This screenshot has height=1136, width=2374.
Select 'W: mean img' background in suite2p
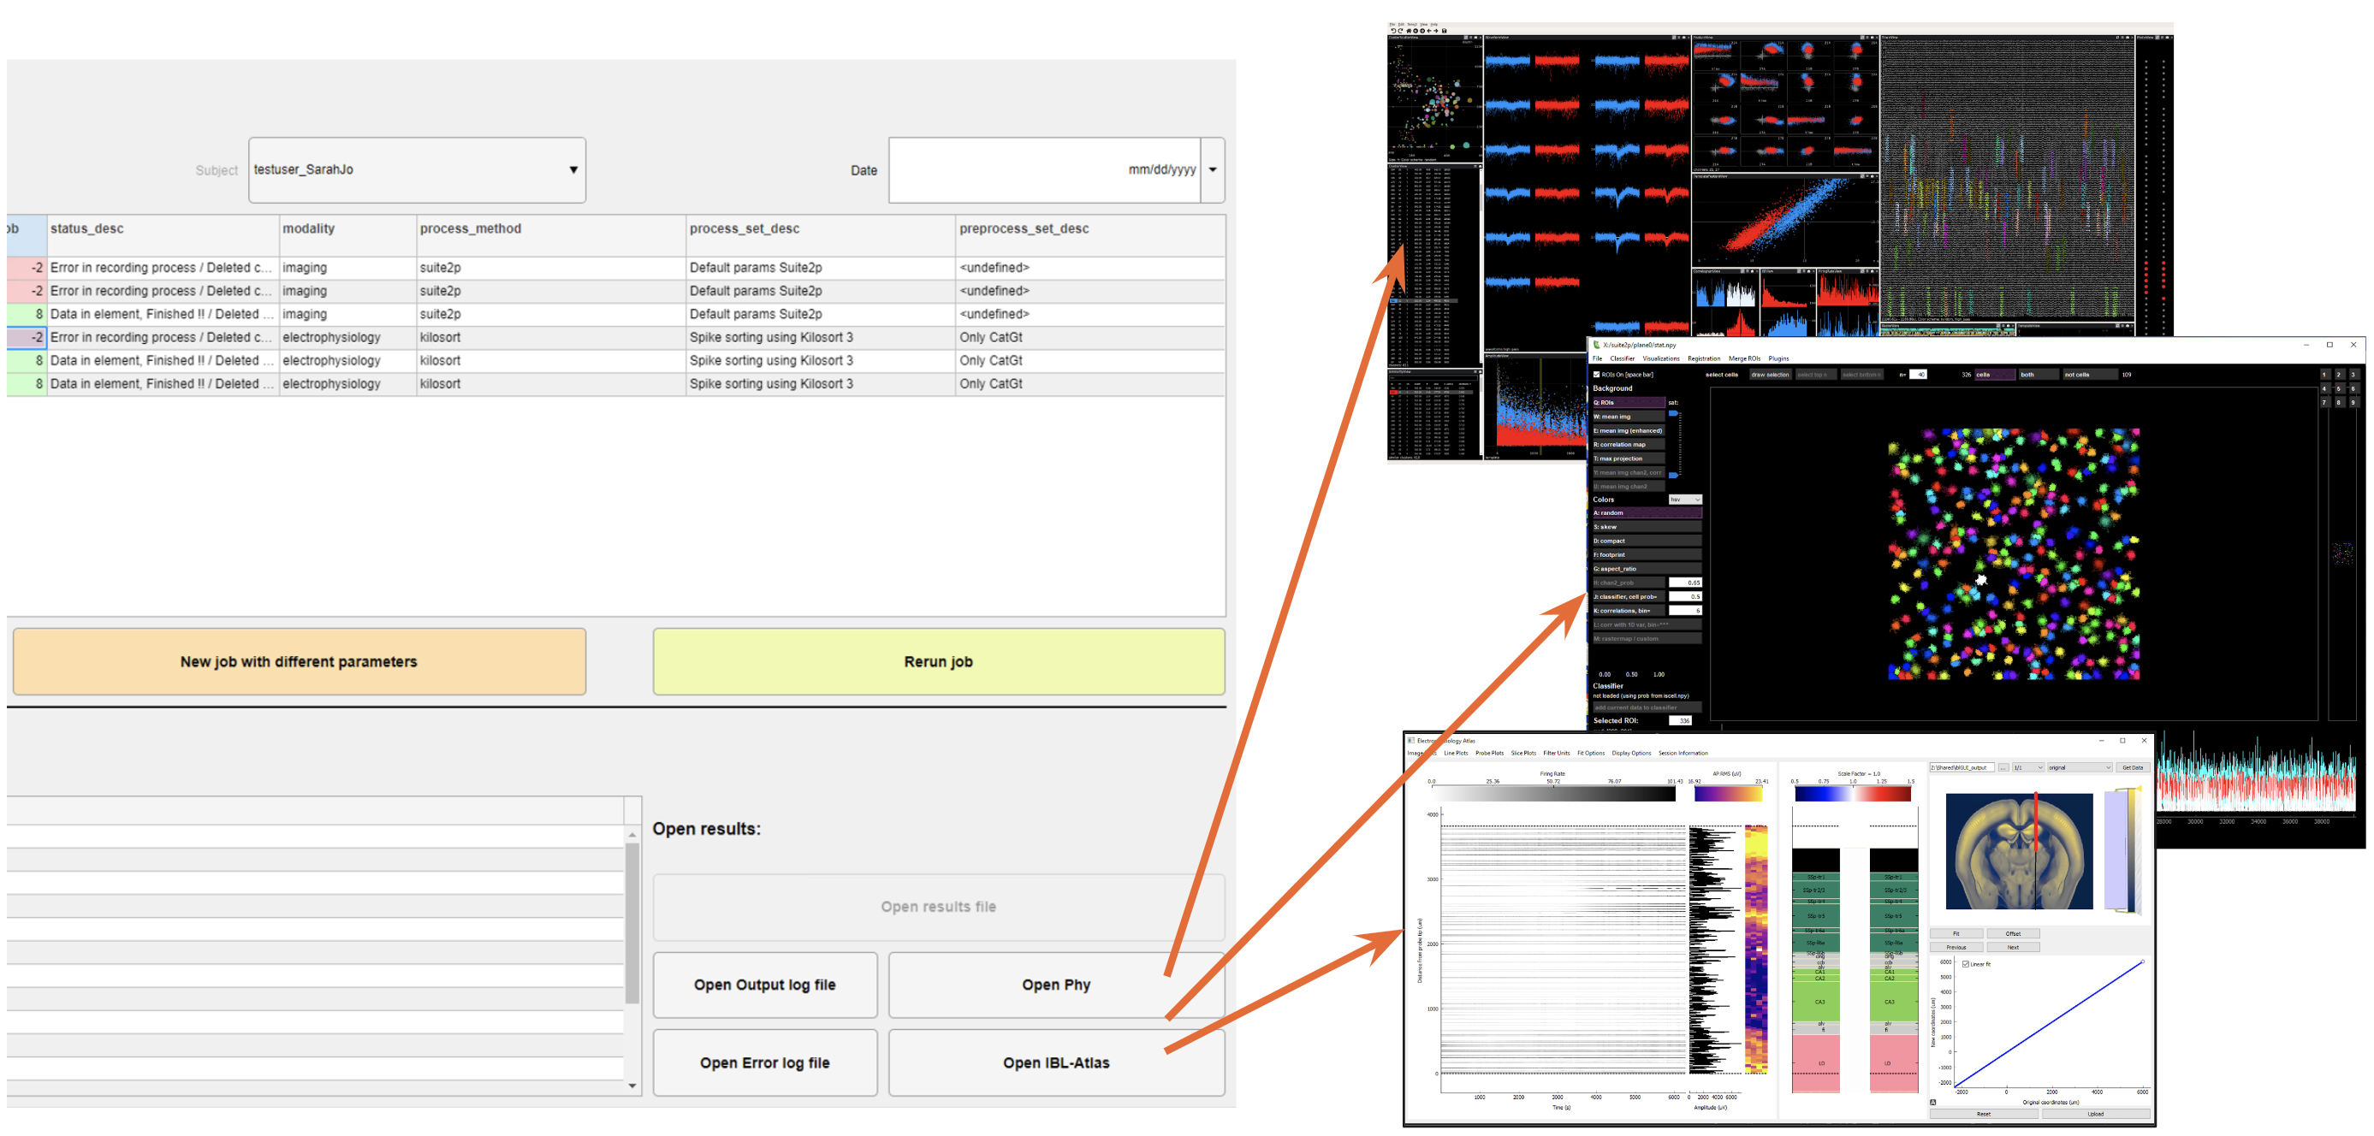click(x=1629, y=417)
